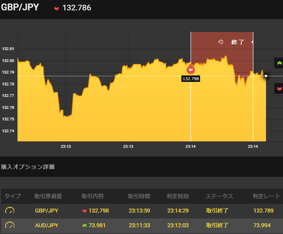This screenshot has width=283, height=234.
Task: Click the red down-arrow Low button
Action: [x=279, y=88]
